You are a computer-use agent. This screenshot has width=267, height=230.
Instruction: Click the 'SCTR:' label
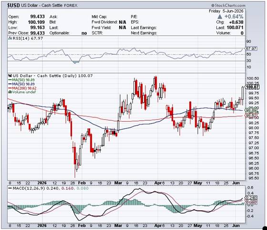click(97, 33)
